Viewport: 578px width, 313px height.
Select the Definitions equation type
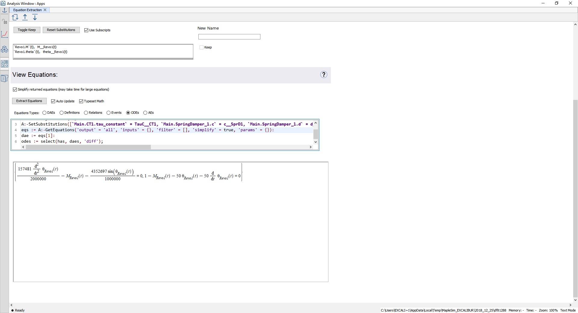[x=62, y=113]
